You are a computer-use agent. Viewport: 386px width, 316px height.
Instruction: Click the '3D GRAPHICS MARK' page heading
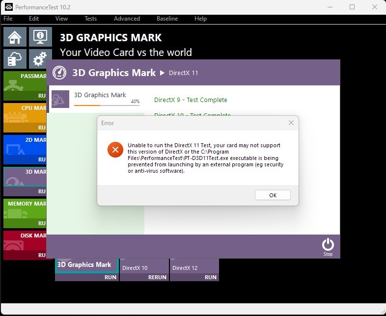pyautogui.click(x=111, y=38)
